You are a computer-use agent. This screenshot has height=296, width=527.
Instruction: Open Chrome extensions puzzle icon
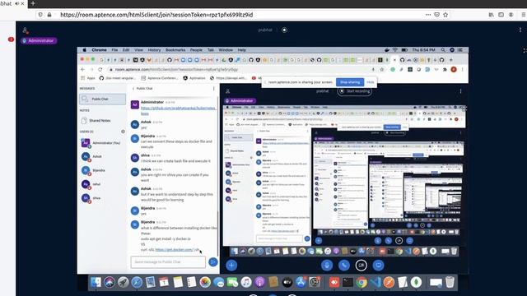coord(445,69)
